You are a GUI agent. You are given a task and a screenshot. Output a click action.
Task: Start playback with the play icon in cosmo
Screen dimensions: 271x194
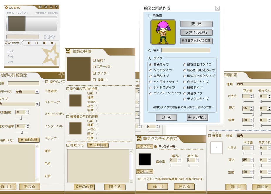(29, 43)
